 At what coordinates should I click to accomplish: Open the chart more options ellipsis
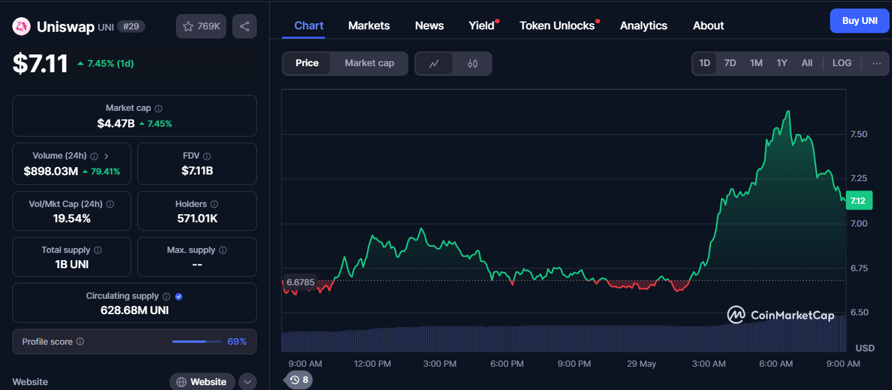(877, 63)
